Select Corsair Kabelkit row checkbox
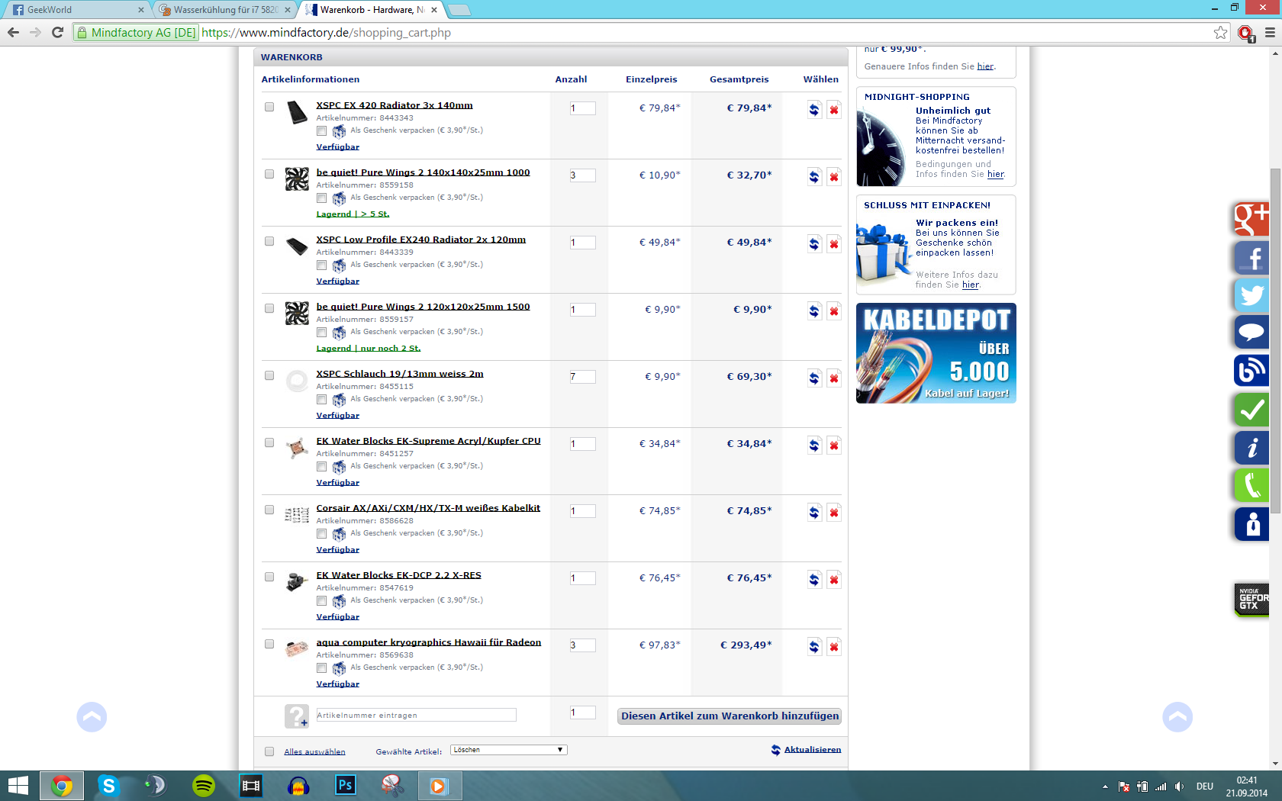This screenshot has height=801, width=1282. coord(269,510)
